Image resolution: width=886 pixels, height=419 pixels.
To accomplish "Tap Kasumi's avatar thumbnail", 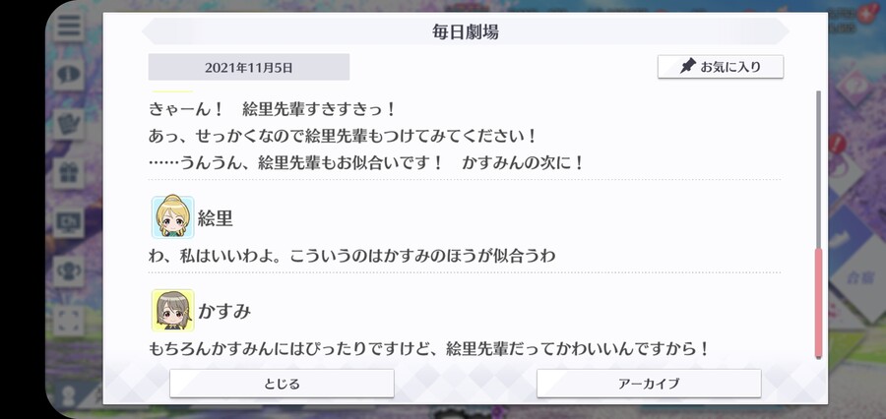I will 173,311.
